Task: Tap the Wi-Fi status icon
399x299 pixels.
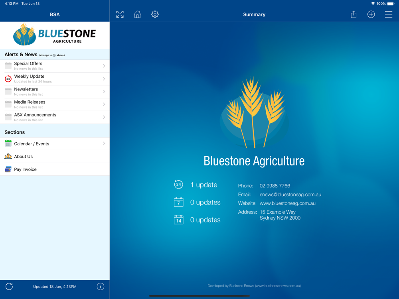Action: click(x=373, y=4)
